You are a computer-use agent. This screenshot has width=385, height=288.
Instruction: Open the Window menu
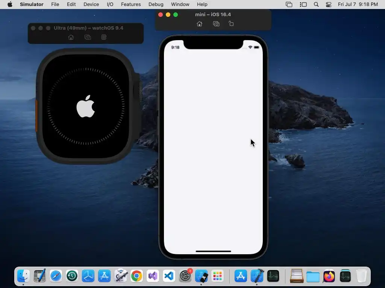(180, 4)
